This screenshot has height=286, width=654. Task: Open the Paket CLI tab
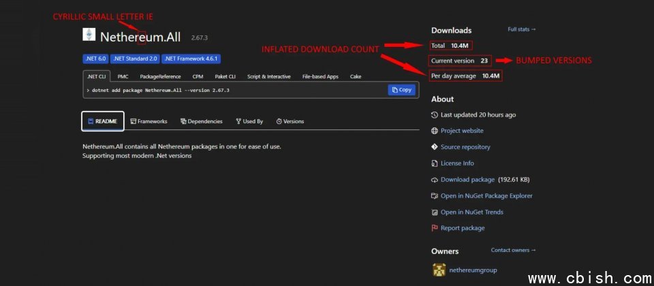click(225, 76)
